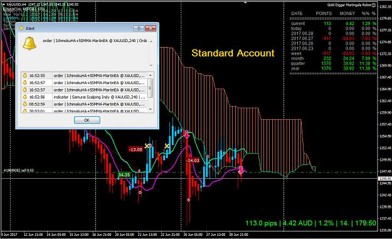
Task: Click the MONEY column header in report
Action: [x=347, y=14]
